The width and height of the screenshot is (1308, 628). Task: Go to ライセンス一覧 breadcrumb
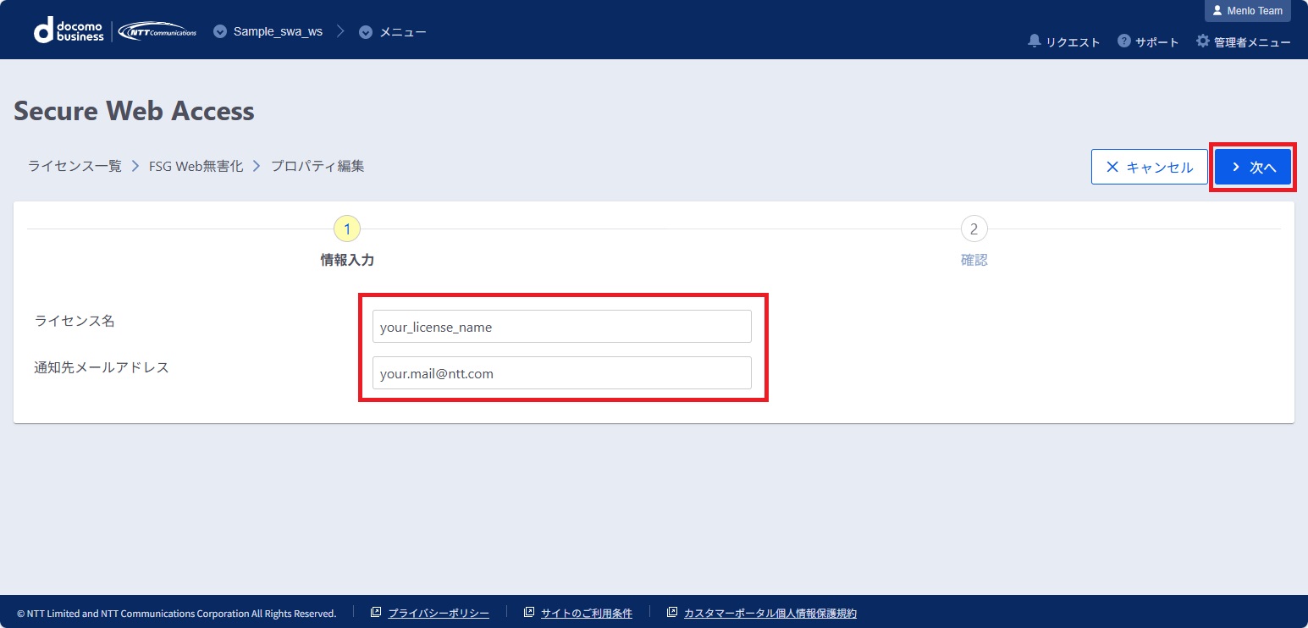coord(75,166)
